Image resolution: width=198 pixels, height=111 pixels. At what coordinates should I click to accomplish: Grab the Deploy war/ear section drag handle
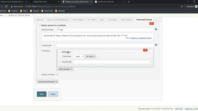coord(39,25)
